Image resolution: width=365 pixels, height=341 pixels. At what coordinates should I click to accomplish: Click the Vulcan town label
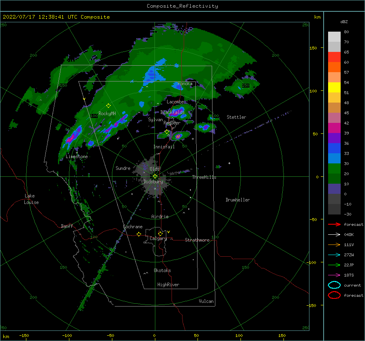pos(206,301)
